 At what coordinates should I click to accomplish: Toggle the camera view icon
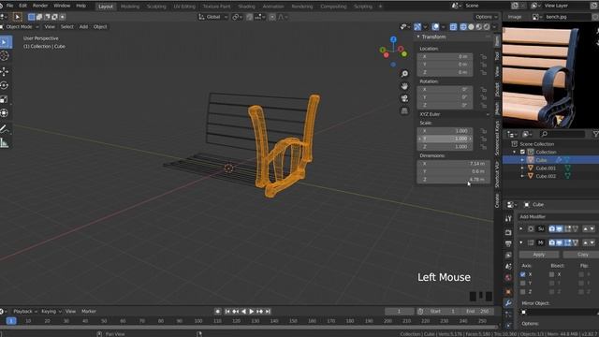point(404,98)
